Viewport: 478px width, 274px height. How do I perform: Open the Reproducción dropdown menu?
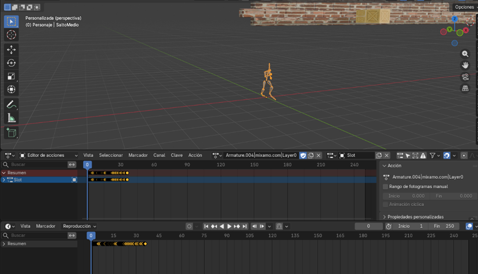[79, 226]
